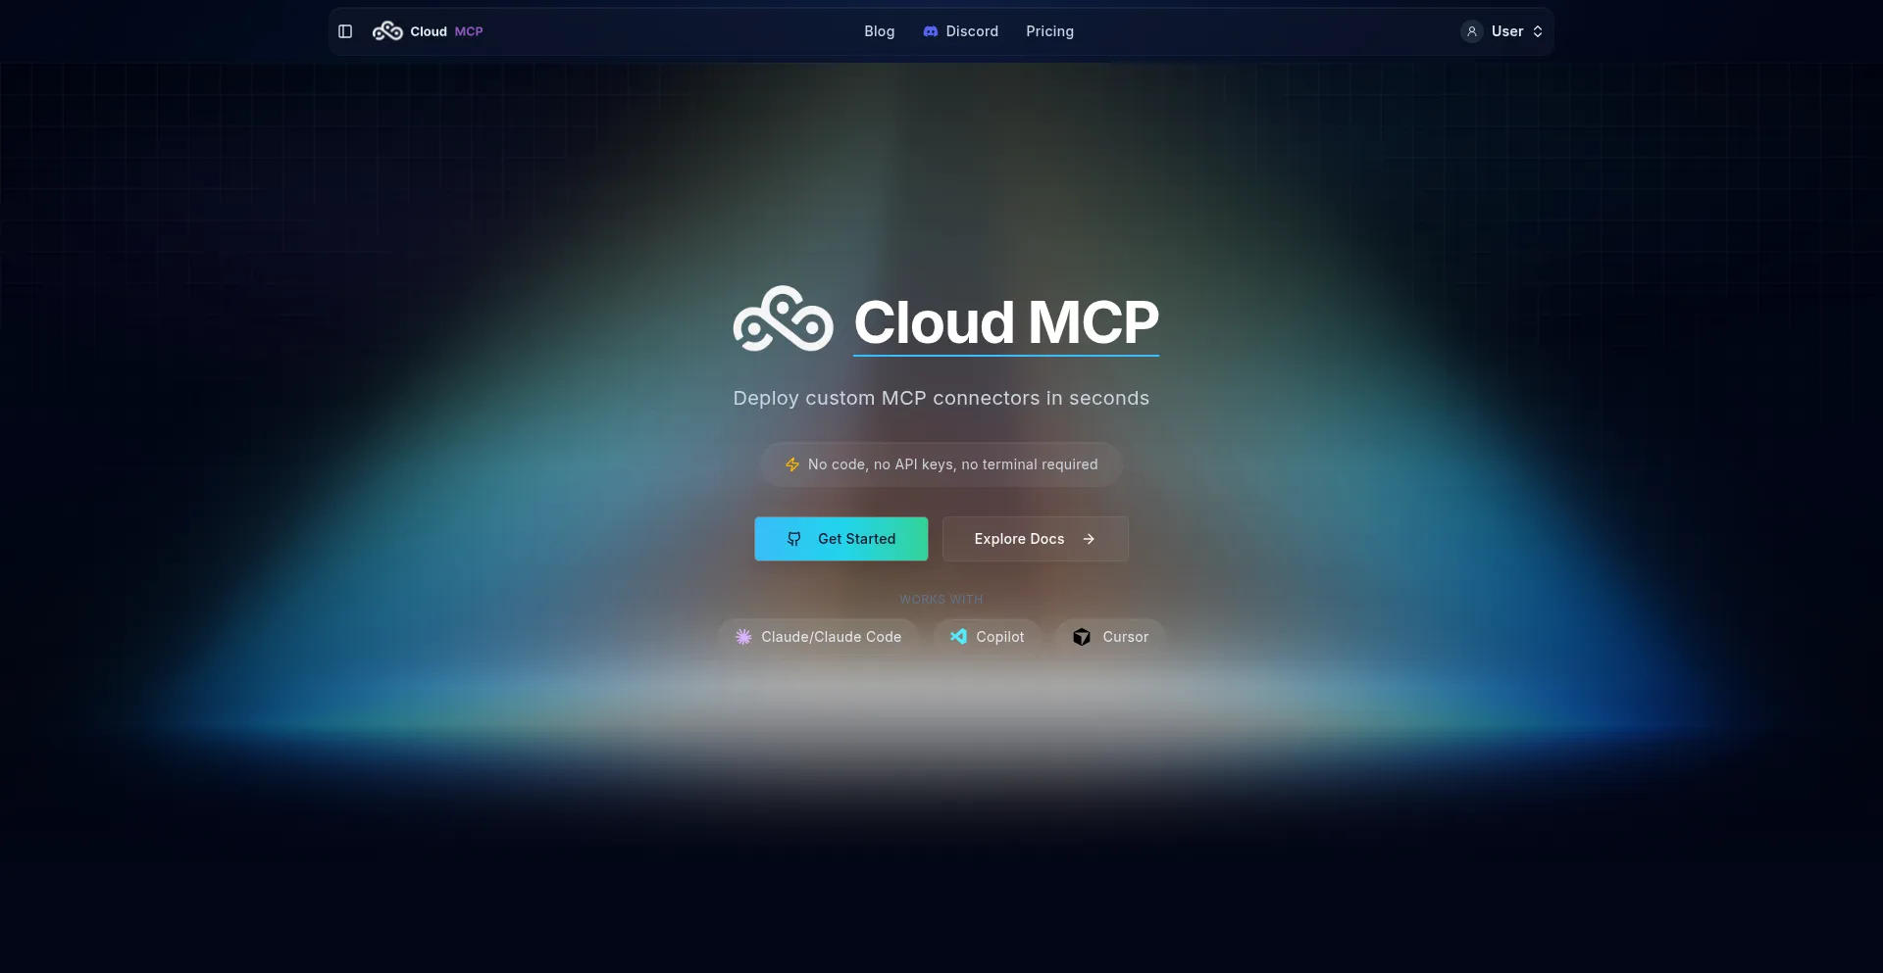Image resolution: width=1883 pixels, height=973 pixels.
Task: Click the user avatar icon
Action: (x=1471, y=31)
